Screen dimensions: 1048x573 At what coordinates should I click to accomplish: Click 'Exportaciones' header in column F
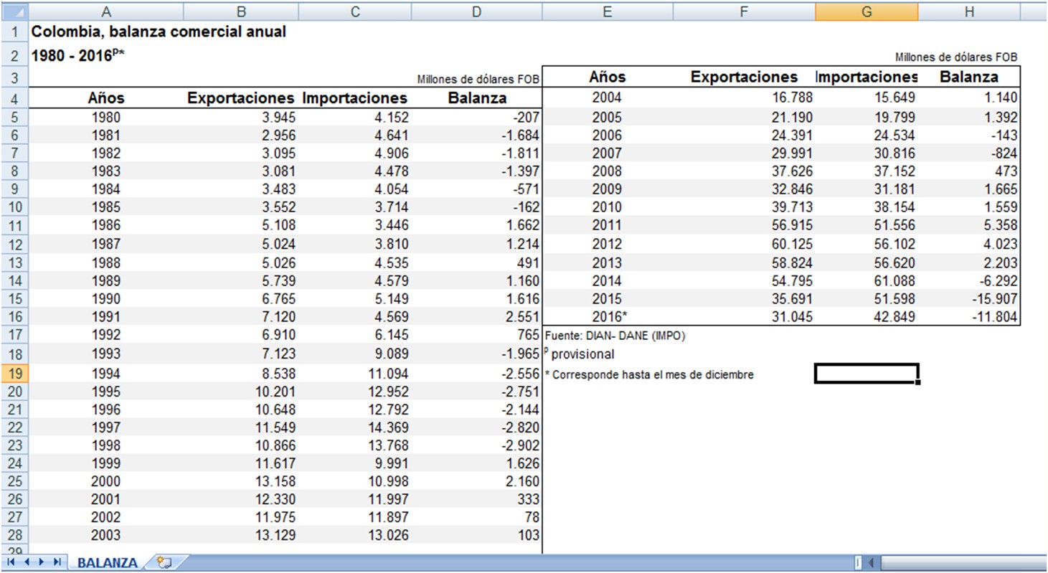pyautogui.click(x=744, y=77)
